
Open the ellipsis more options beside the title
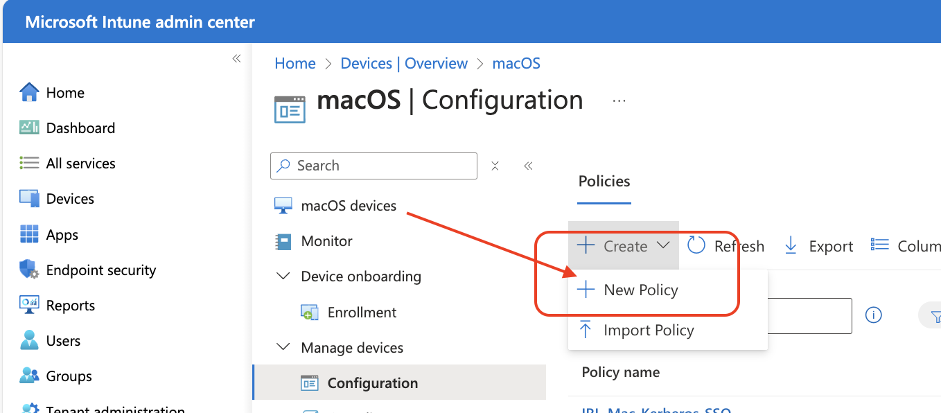tap(619, 101)
